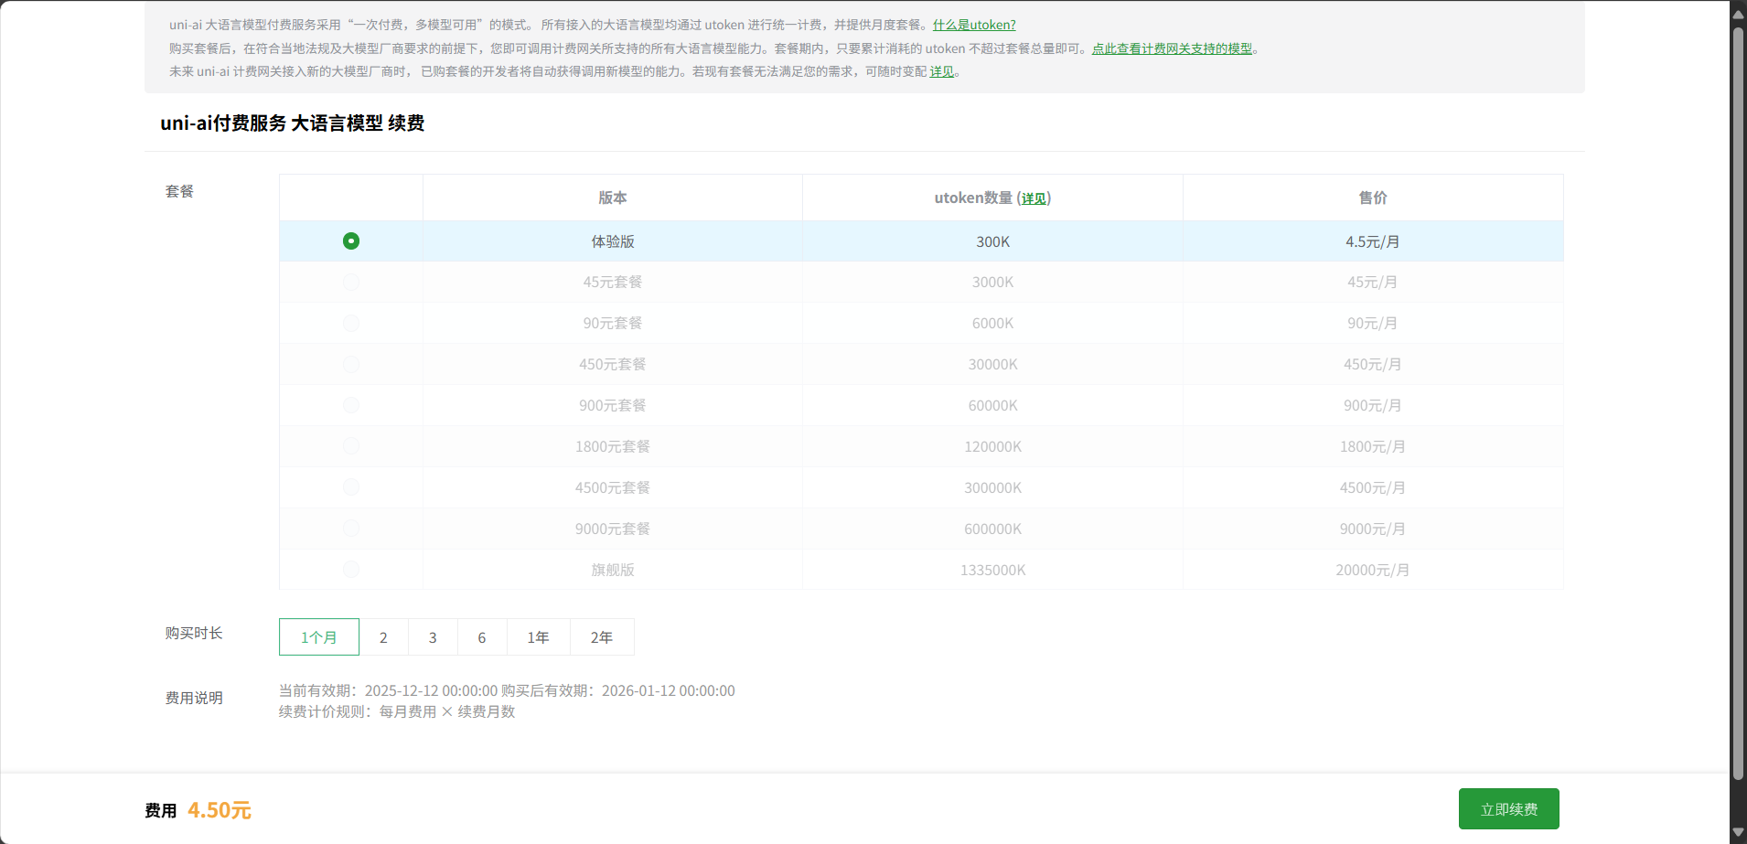Select the 45元套餐 radio button

(351, 283)
